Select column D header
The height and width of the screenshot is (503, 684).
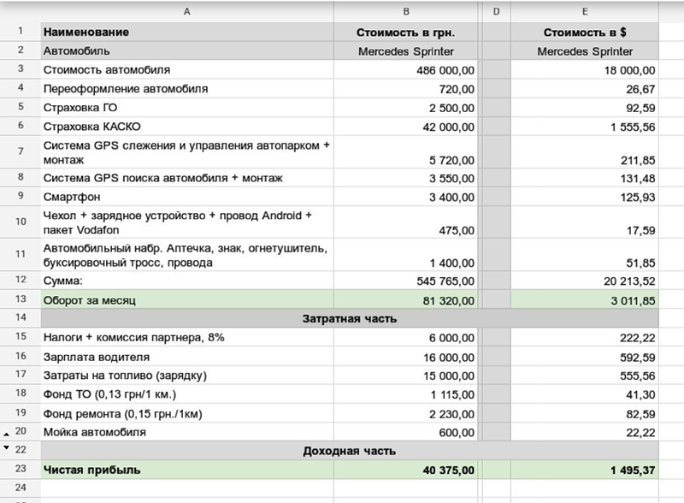click(497, 12)
